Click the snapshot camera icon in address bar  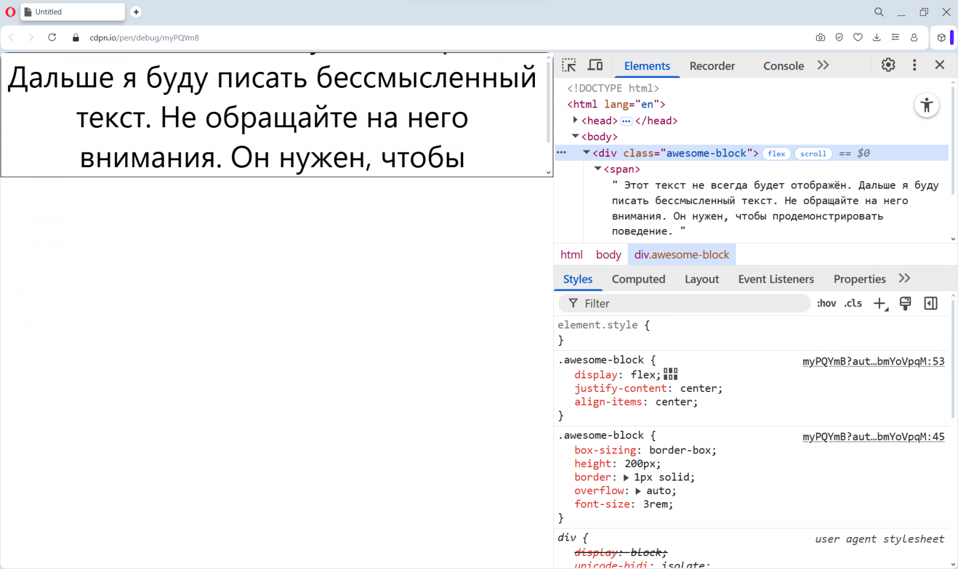click(820, 37)
